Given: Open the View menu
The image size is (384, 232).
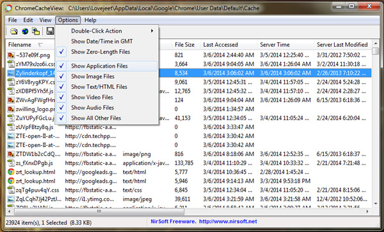Looking at the screenshot, I should click(x=45, y=20).
